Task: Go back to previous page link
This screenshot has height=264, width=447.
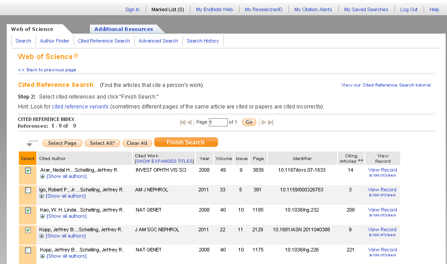Action: point(47,70)
